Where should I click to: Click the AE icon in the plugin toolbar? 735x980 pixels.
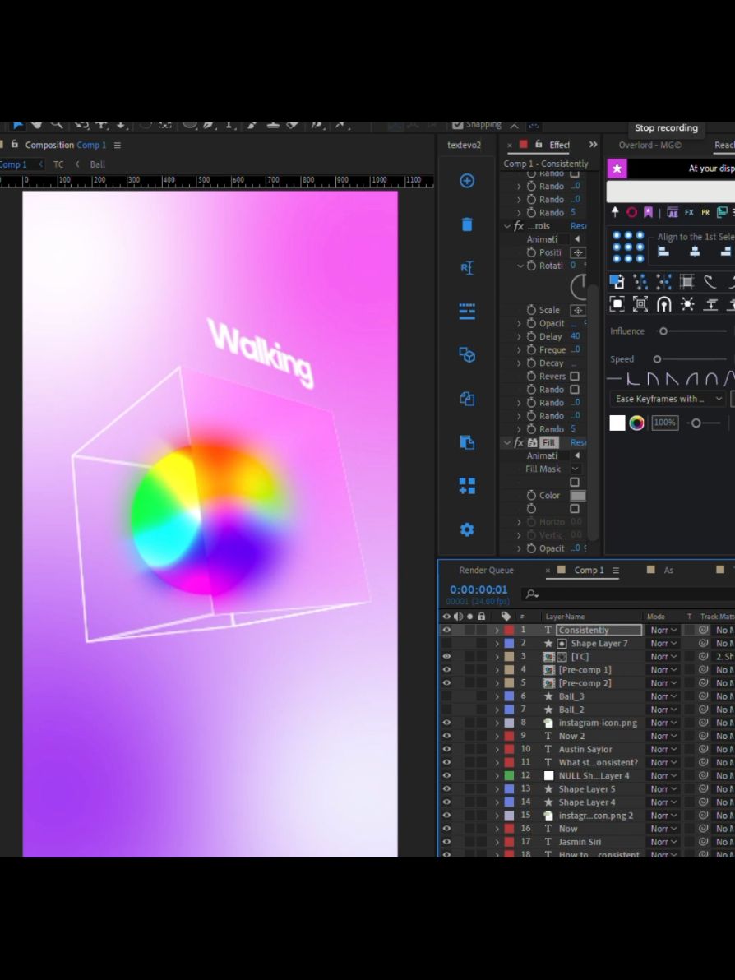673,212
